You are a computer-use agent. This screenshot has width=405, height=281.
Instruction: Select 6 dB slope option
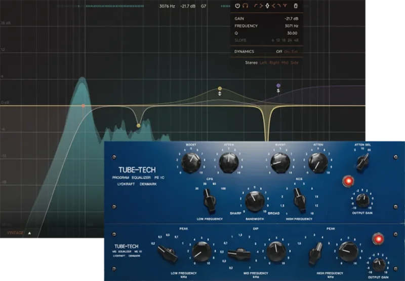273,41
